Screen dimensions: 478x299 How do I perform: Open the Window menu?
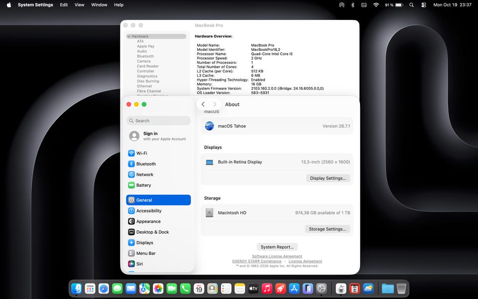pyautogui.click(x=99, y=5)
